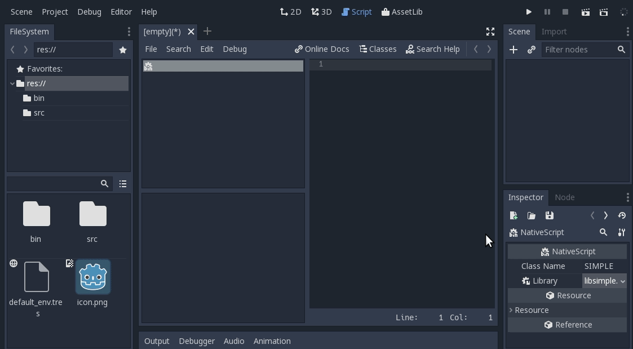
Task: Click the Play Custom Scene icon
Action: click(604, 12)
